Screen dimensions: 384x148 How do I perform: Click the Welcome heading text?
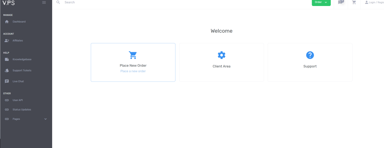pyautogui.click(x=222, y=31)
